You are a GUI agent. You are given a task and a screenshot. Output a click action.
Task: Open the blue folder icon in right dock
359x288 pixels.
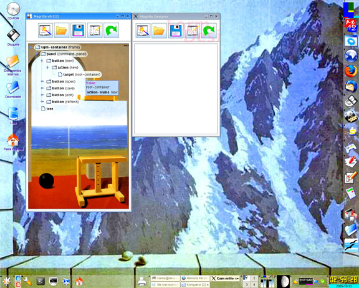(x=351, y=230)
